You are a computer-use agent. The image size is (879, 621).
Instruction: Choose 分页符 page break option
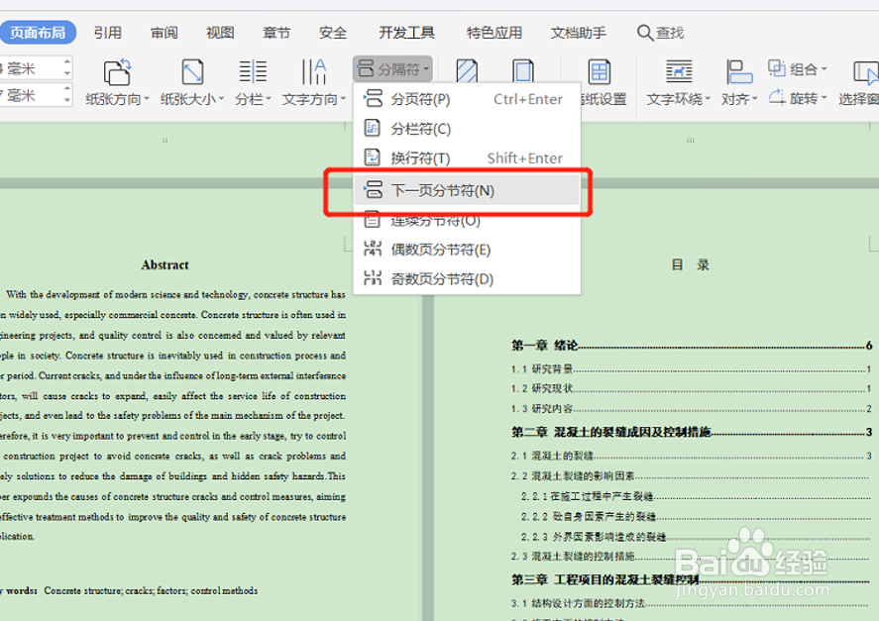click(x=426, y=99)
